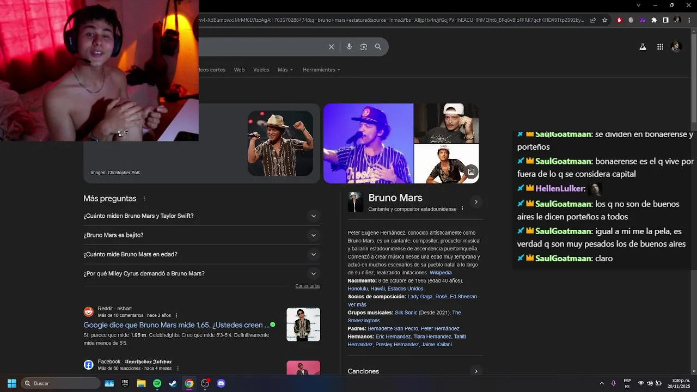Show hidden system tray icons

pos(601,383)
